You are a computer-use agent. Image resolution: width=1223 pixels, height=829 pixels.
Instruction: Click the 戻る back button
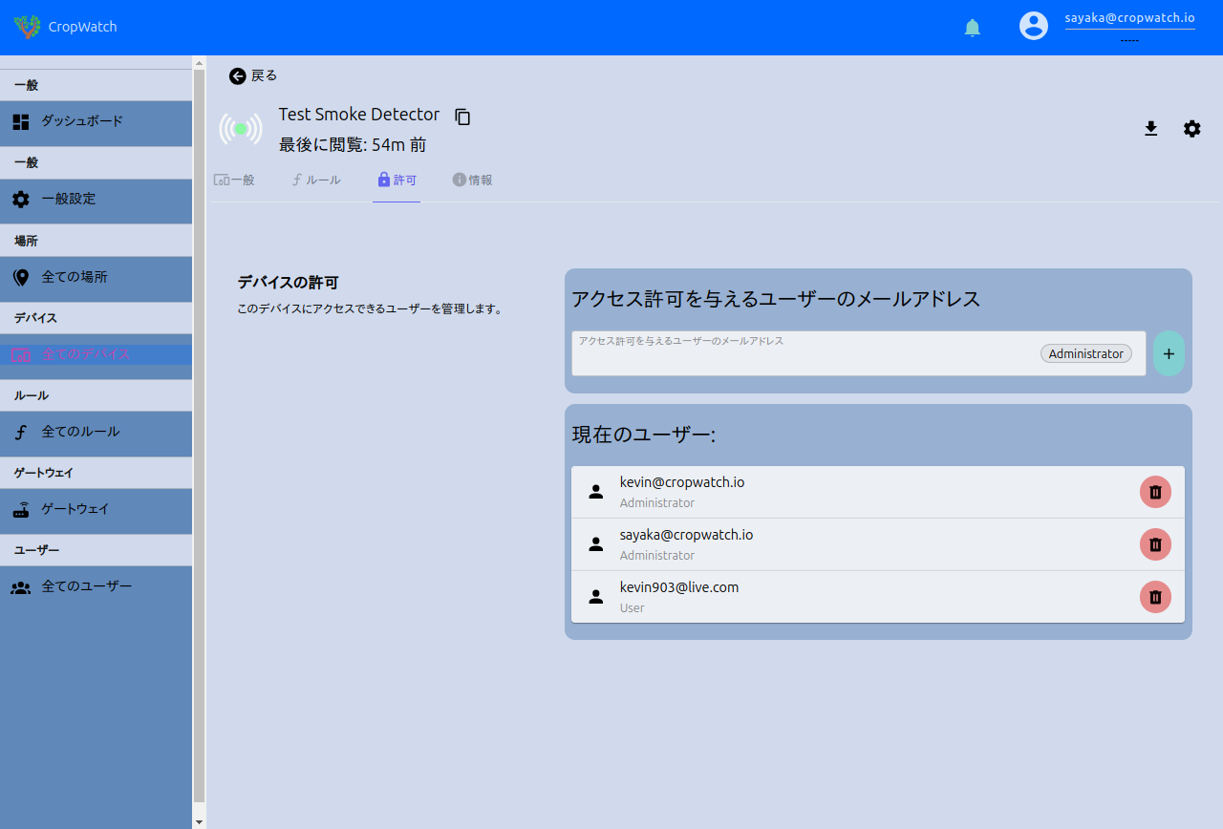tap(253, 75)
